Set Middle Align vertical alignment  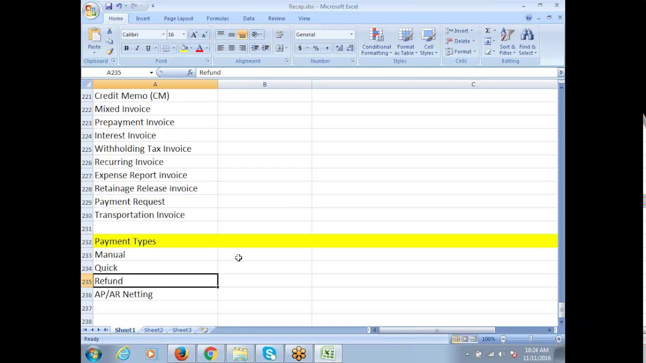point(231,35)
